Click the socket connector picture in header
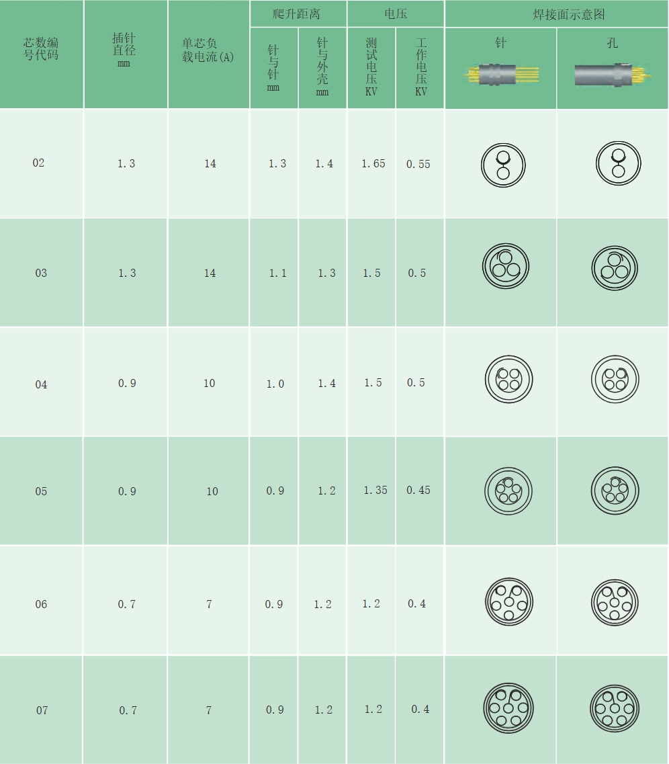 click(x=611, y=75)
